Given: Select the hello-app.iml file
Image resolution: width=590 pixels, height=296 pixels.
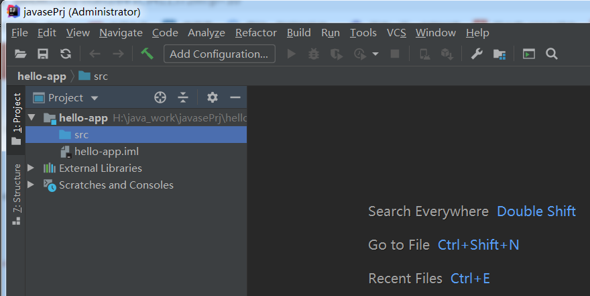Looking at the screenshot, I should click(x=106, y=151).
